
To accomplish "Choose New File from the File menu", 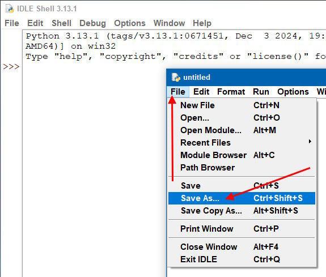I will coord(242,105).
